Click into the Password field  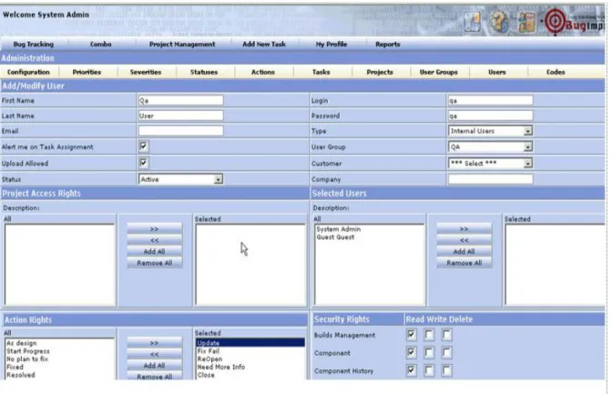(x=490, y=116)
